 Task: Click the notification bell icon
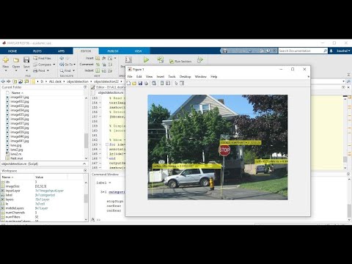point(331,51)
